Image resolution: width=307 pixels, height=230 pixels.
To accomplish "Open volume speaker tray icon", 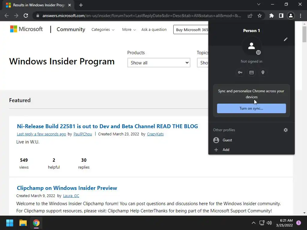I will click(269, 223).
